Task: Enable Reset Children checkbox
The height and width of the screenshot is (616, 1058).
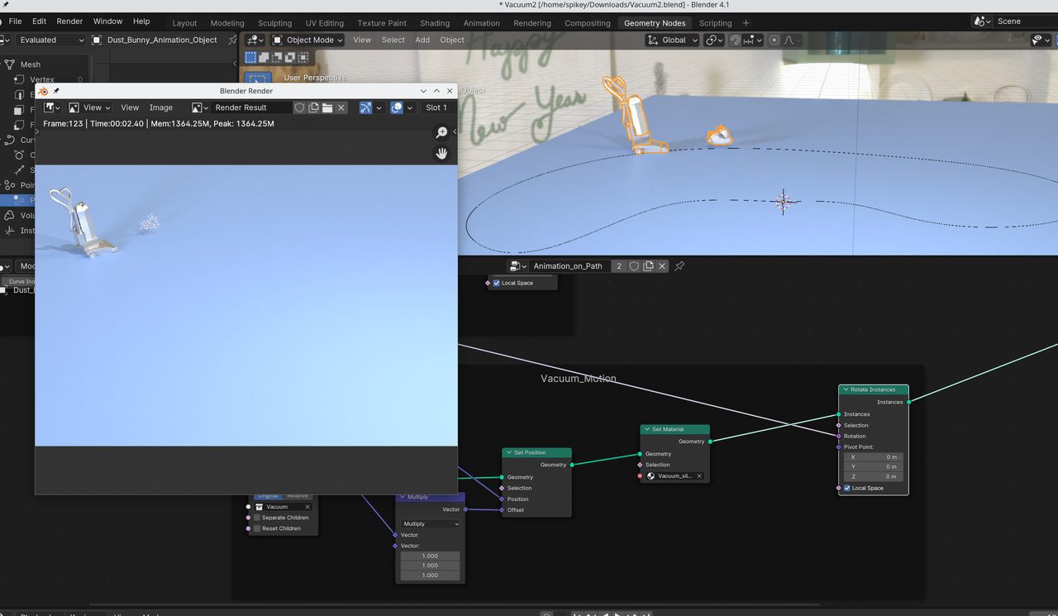Action: 257,528
